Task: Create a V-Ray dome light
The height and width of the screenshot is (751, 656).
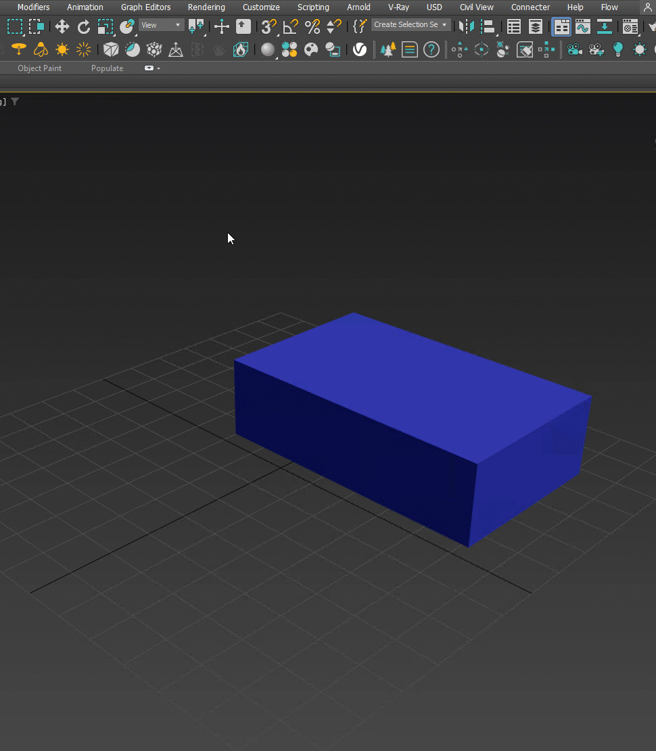Action: tap(41, 49)
